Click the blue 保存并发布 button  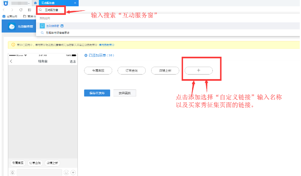click(x=97, y=93)
